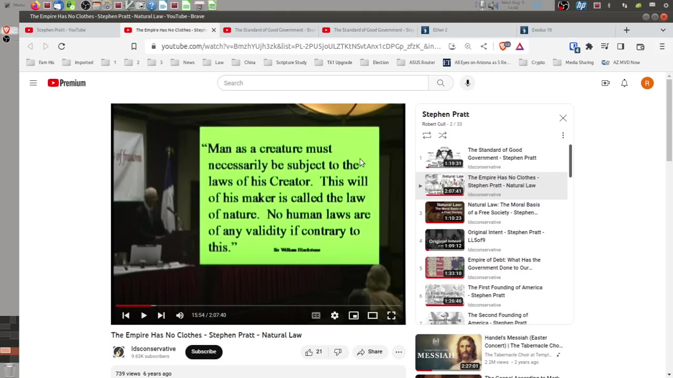Play the paused video
Screen dimensions: 673x378
pos(144,316)
